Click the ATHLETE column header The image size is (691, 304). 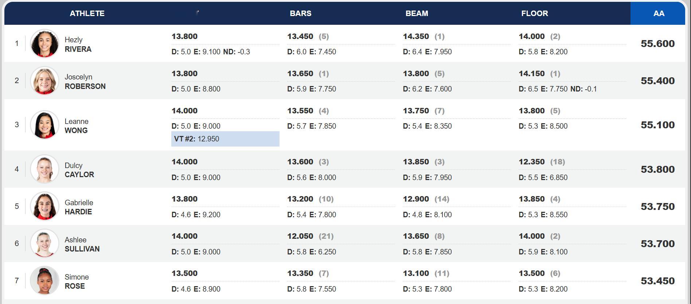point(87,13)
